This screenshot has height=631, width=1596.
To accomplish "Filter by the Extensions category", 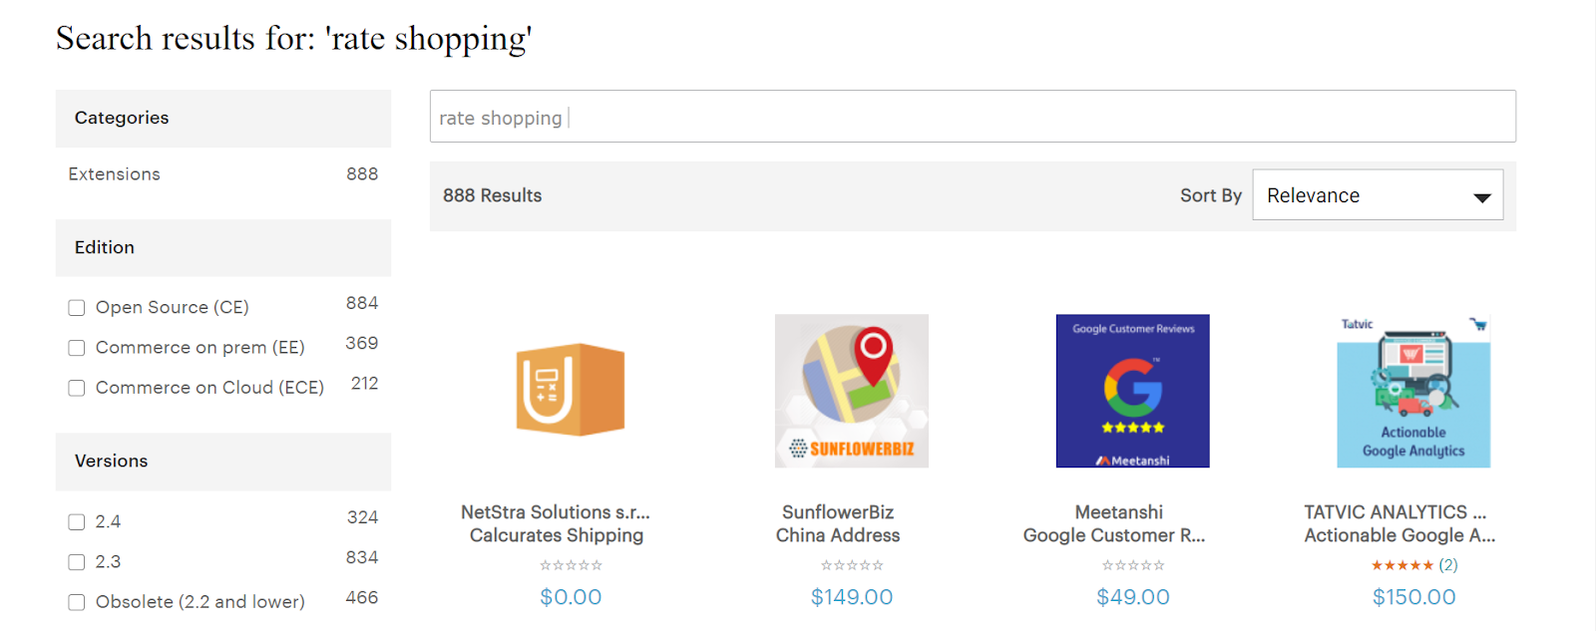I will (x=114, y=174).
